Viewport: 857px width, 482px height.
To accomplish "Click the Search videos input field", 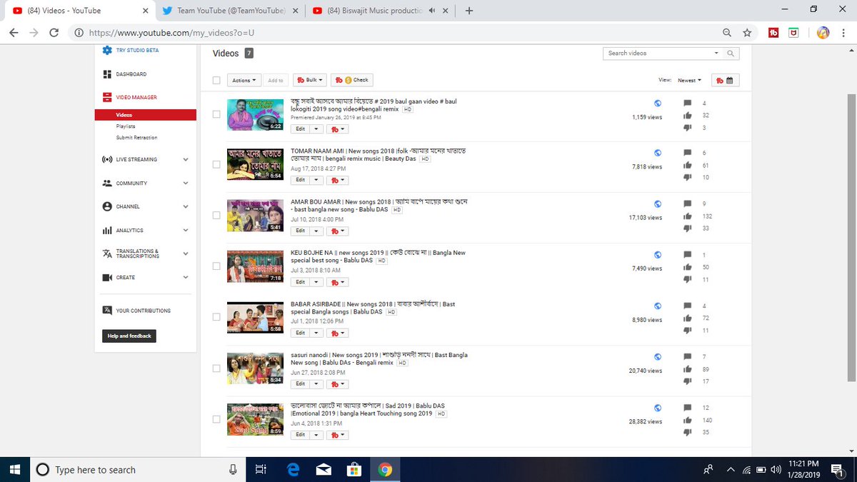I will click(x=657, y=53).
